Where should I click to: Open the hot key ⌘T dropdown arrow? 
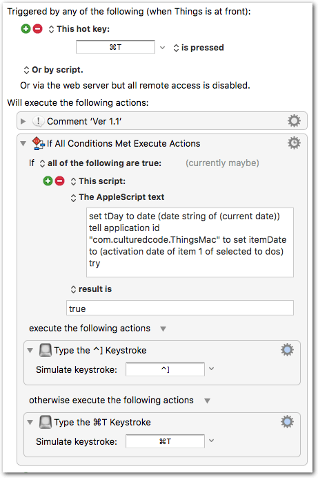(x=162, y=48)
